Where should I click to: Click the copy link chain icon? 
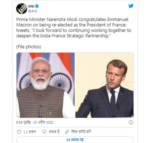67,132
